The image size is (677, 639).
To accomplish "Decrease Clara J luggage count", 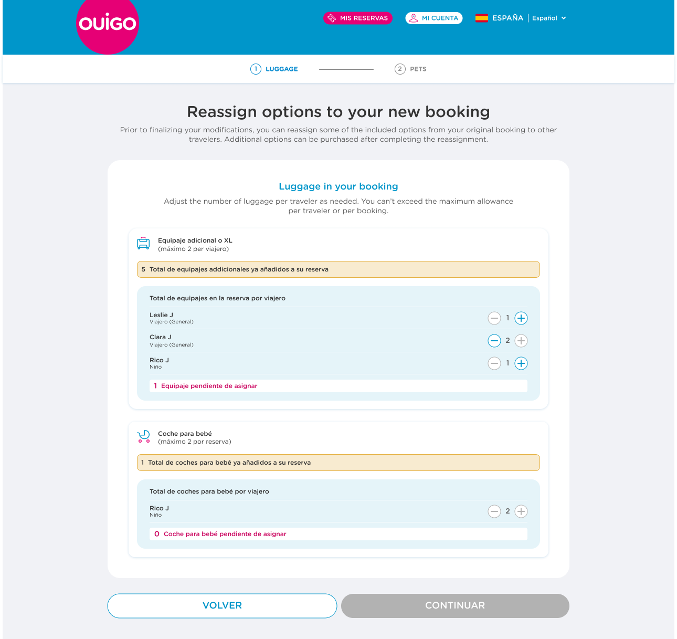I will pyautogui.click(x=494, y=341).
